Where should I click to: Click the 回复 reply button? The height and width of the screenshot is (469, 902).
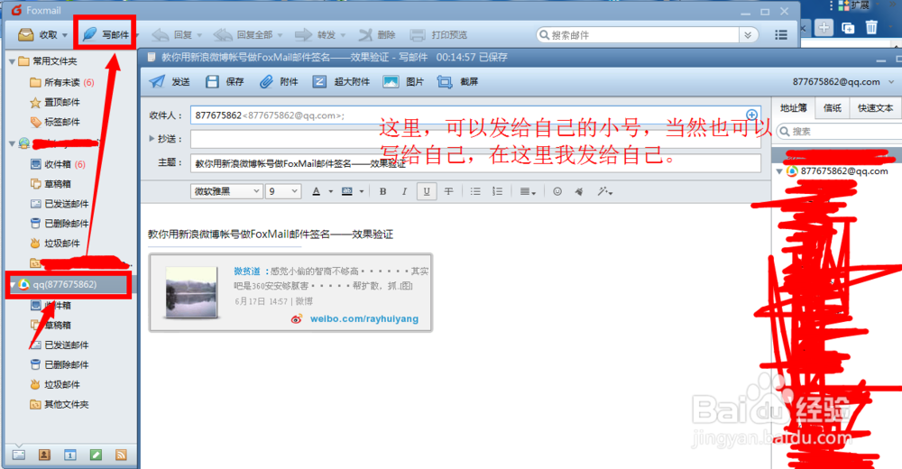click(x=172, y=35)
